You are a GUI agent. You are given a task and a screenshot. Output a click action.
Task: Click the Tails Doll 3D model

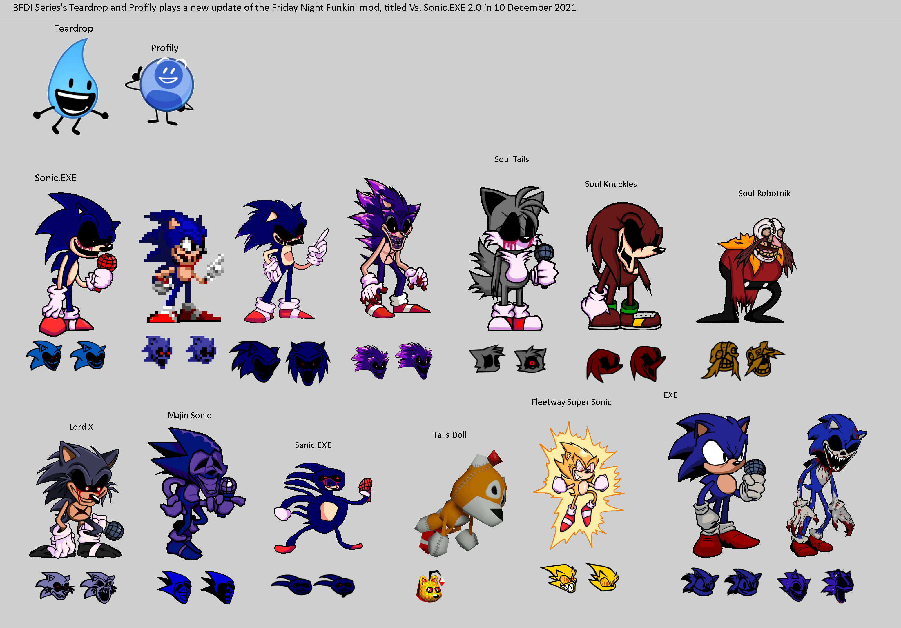click(x=460, y=504)
